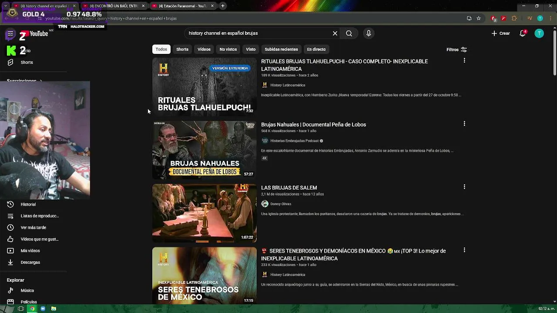Click the page vertical scrollbar

tap(554, 52)
